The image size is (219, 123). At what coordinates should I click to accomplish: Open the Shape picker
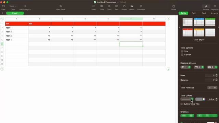124,6
